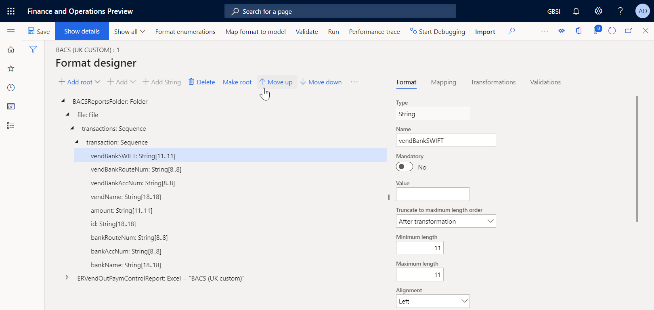
Task: Click Format enumerations
Action: tap(185, 31)
